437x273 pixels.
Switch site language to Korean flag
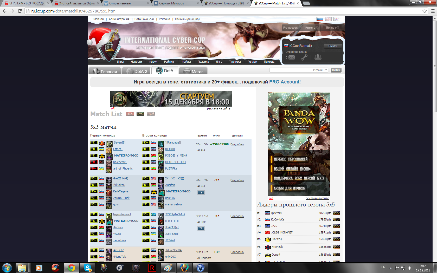pyautogui.click(x=337, y=19)
